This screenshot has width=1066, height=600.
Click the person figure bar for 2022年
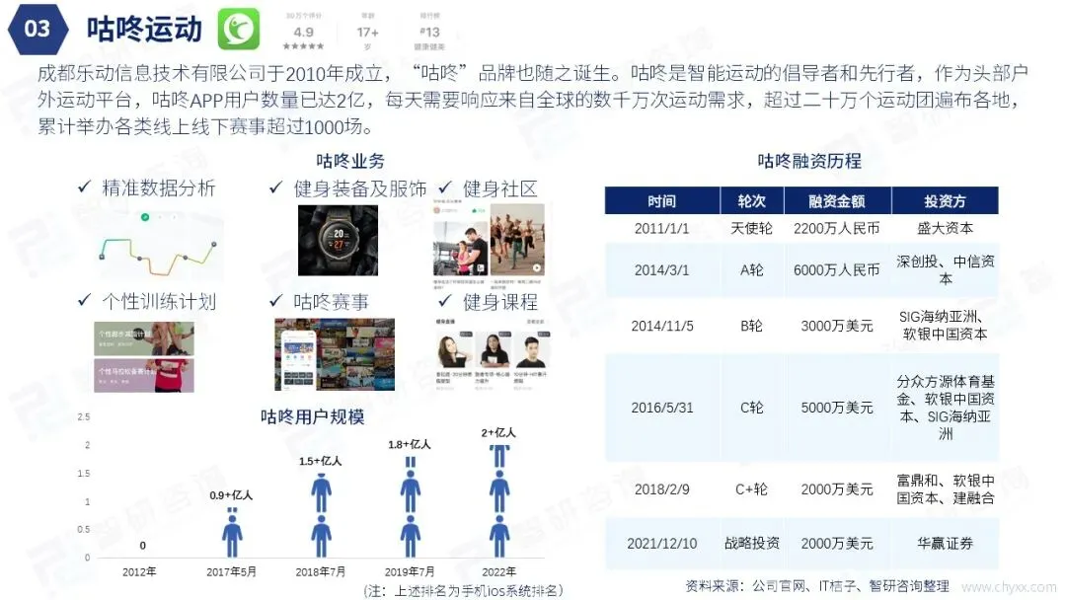tap(499, 501)
